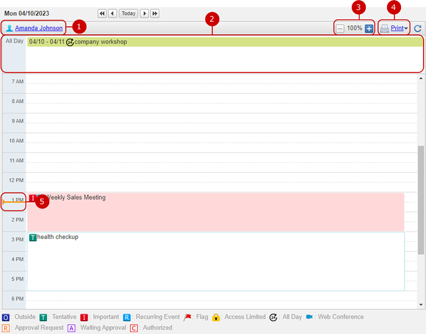
Task: Click the Mon 04/10/2023 date heading
Action: tap(27, 13)
